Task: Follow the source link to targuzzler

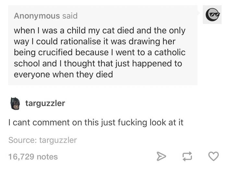Action: tap(58, 140)
